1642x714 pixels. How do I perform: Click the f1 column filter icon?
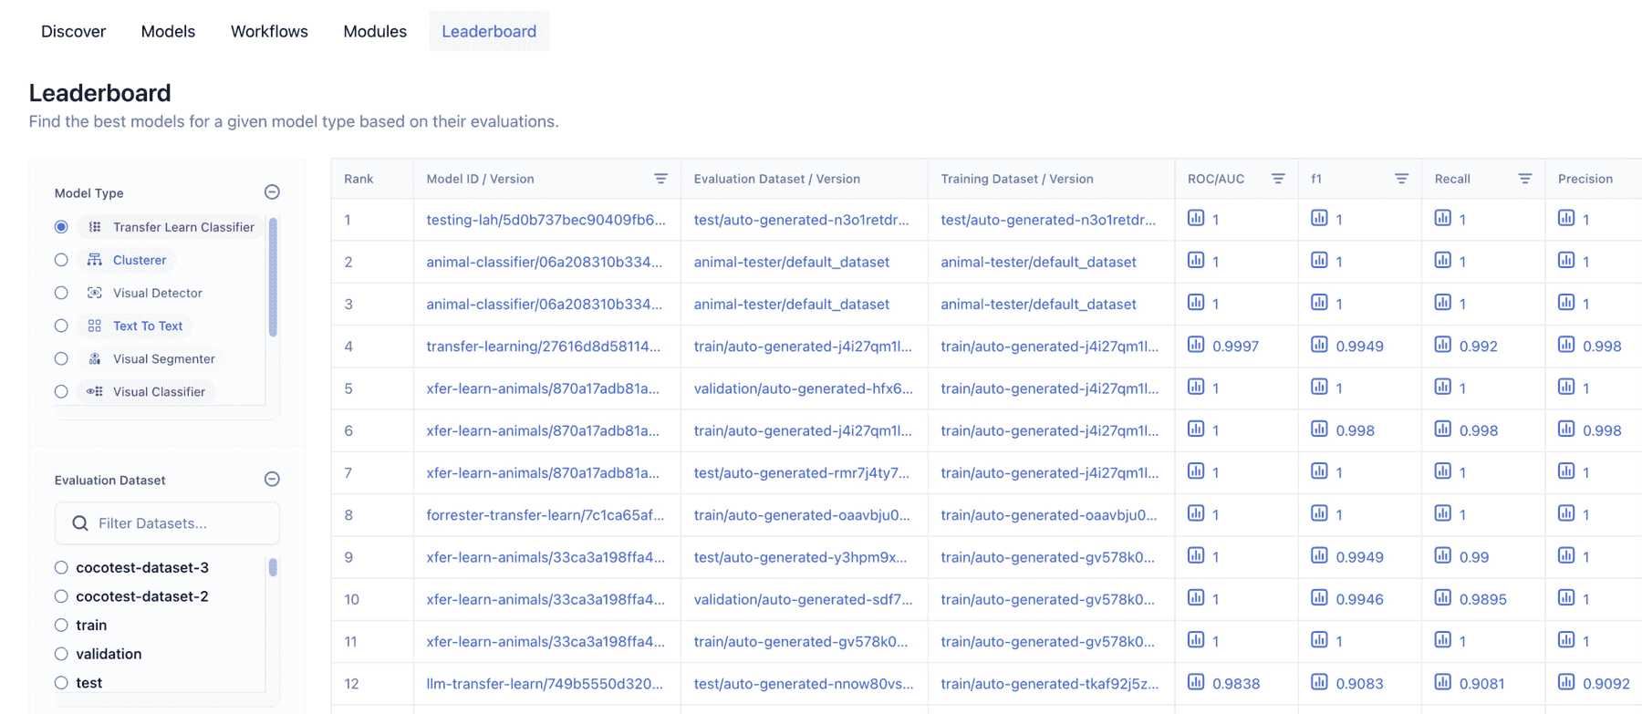tap(1401, 179)
